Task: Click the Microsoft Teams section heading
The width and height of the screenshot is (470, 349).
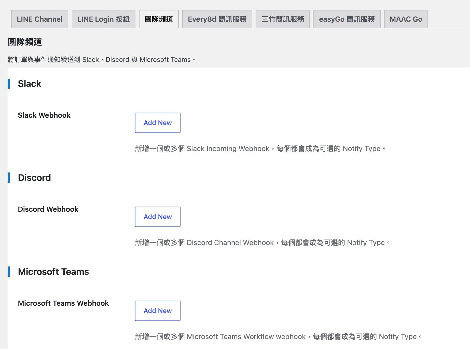Action: click(x=53, y=272)
